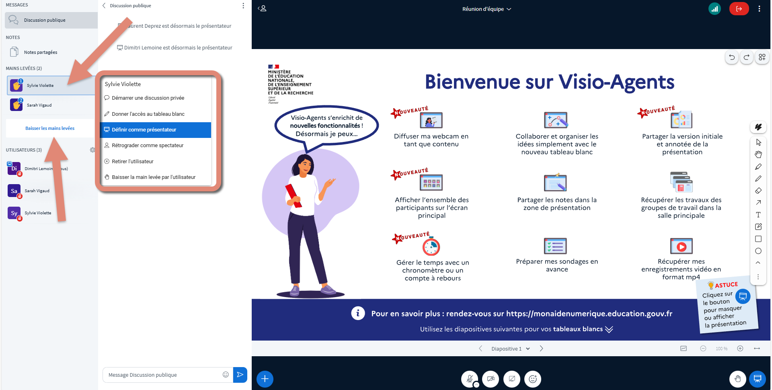Select the highlighter draw tool

(x=758, y=166)
